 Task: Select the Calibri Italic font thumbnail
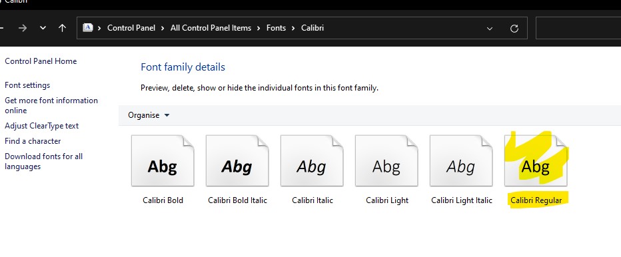point(312,160)
